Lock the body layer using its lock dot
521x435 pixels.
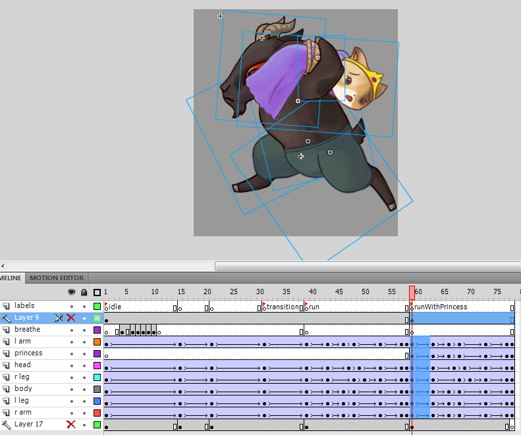click(x=84, y=390)
